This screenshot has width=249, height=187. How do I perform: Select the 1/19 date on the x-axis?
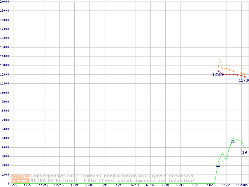coord(74,185)
